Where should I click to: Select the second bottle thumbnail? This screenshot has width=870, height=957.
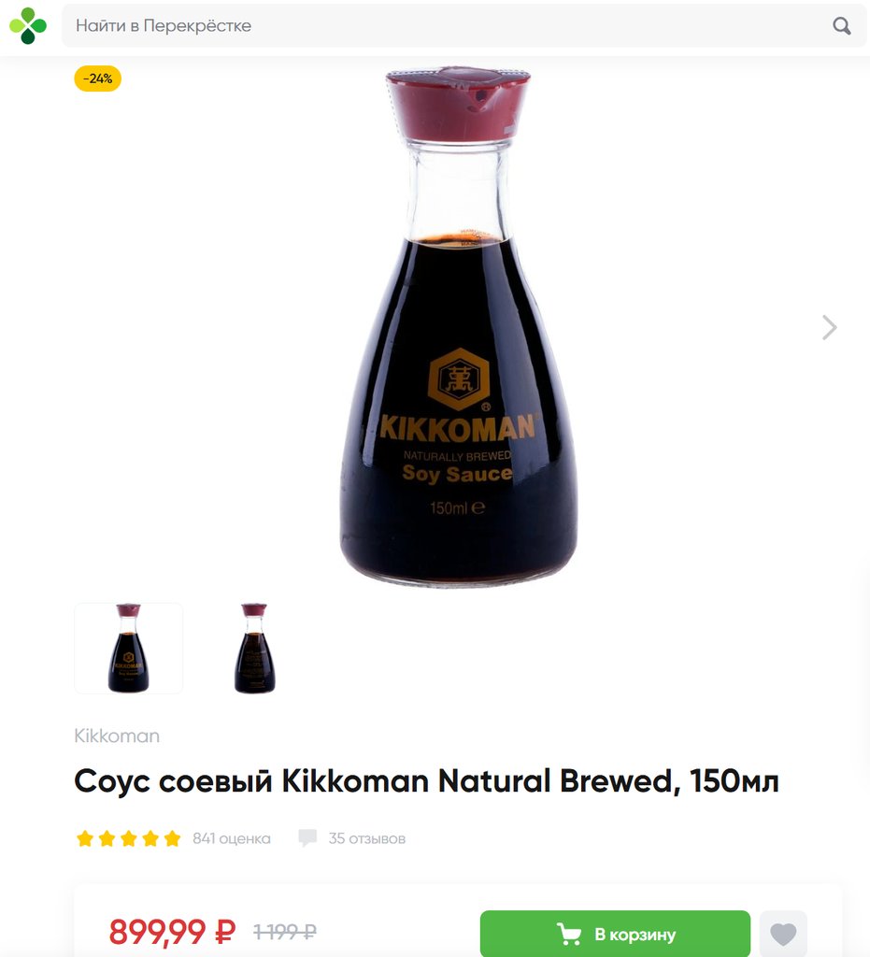pos(255,649)
